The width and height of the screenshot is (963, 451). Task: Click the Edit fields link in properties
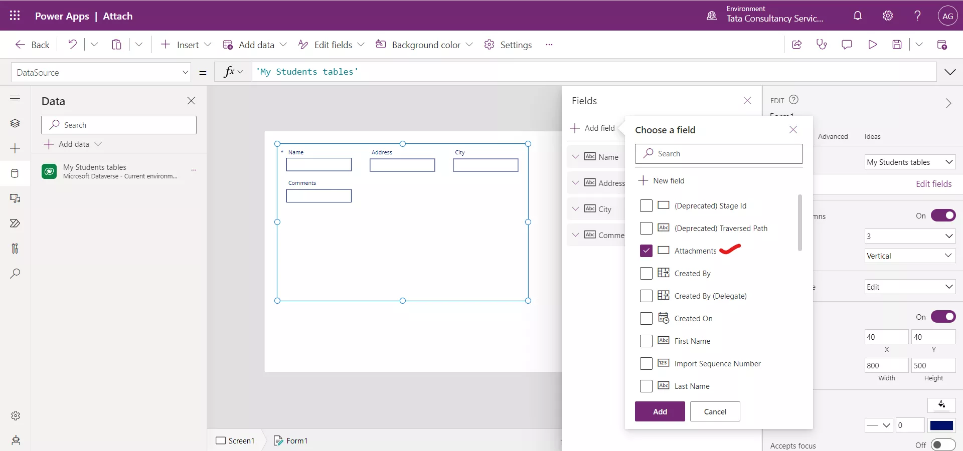tap(933, 184)
